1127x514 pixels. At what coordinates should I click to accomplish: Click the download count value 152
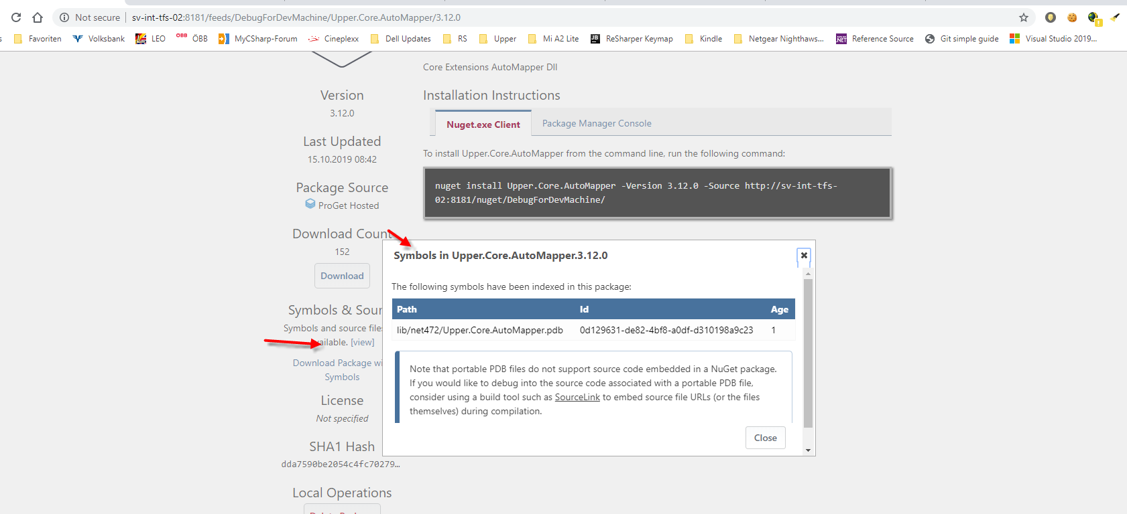pyautogui.click(x=342, y=252)
